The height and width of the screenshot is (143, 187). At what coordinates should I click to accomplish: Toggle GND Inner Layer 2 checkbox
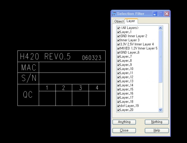118,36
